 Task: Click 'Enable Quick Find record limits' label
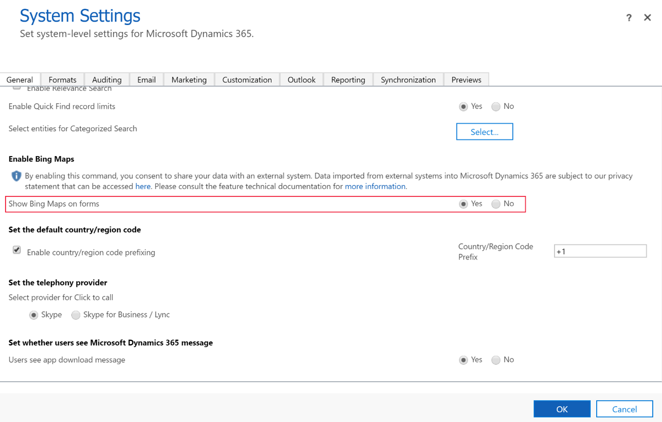tap(62, 106)
